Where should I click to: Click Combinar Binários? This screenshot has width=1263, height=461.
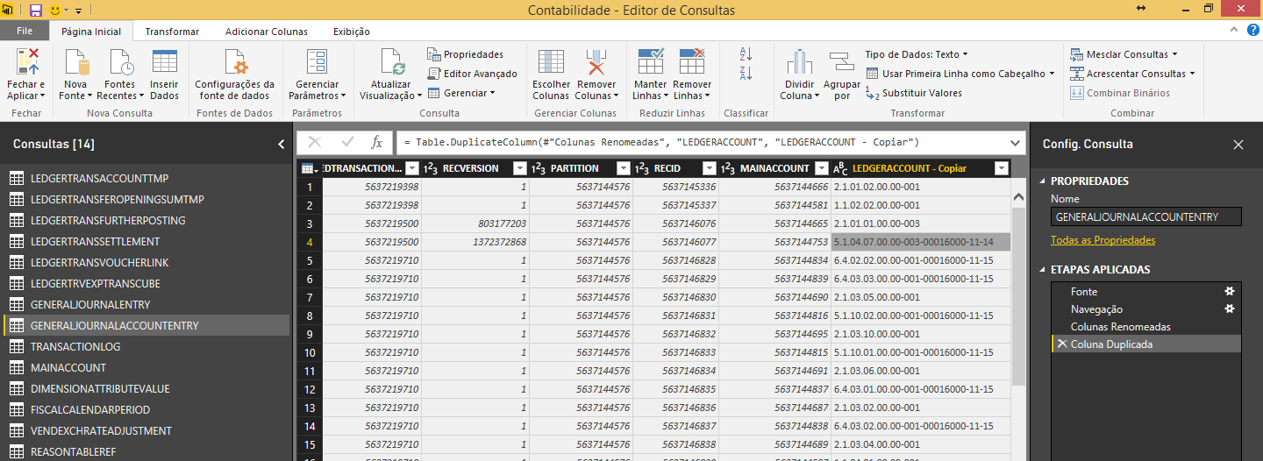pyautogui.click(x=1120, y=93)
